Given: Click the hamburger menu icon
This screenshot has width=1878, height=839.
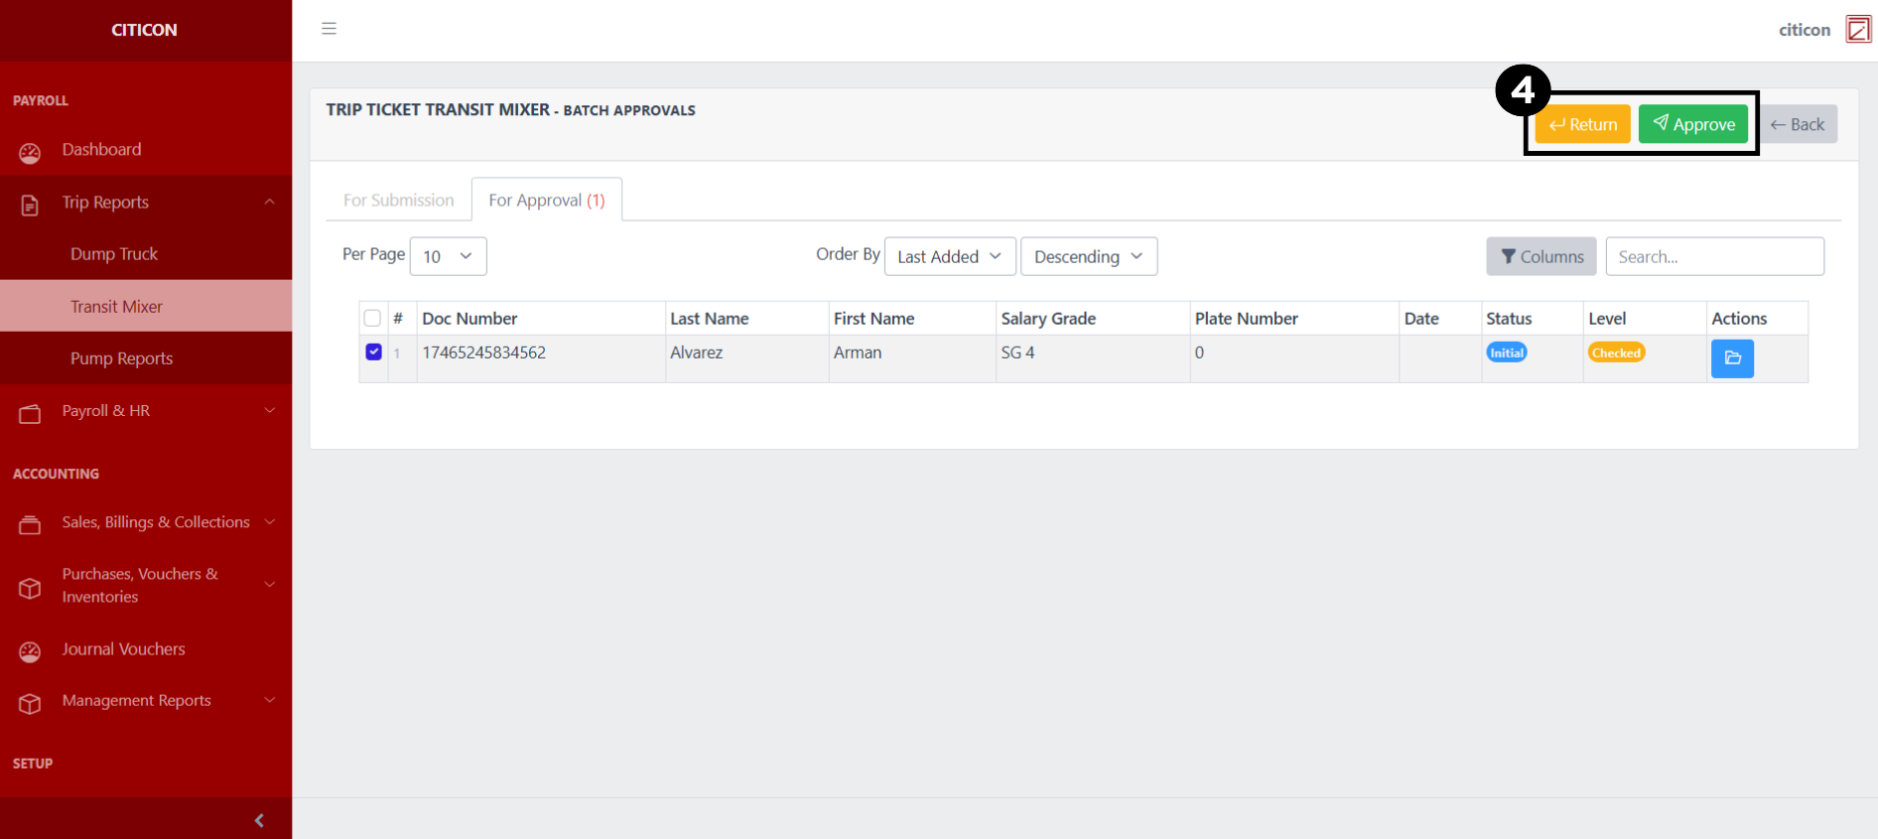Looking at the screenshot, I should pyautogui.click(x=329, y=29).
